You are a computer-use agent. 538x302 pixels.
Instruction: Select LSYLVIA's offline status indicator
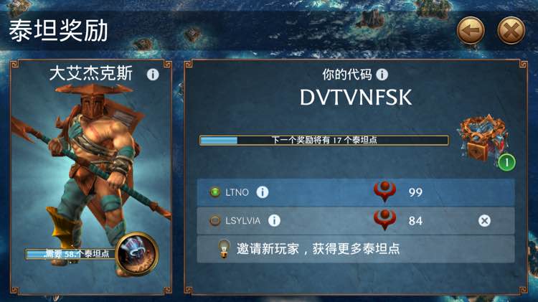[x=215, y=220]
